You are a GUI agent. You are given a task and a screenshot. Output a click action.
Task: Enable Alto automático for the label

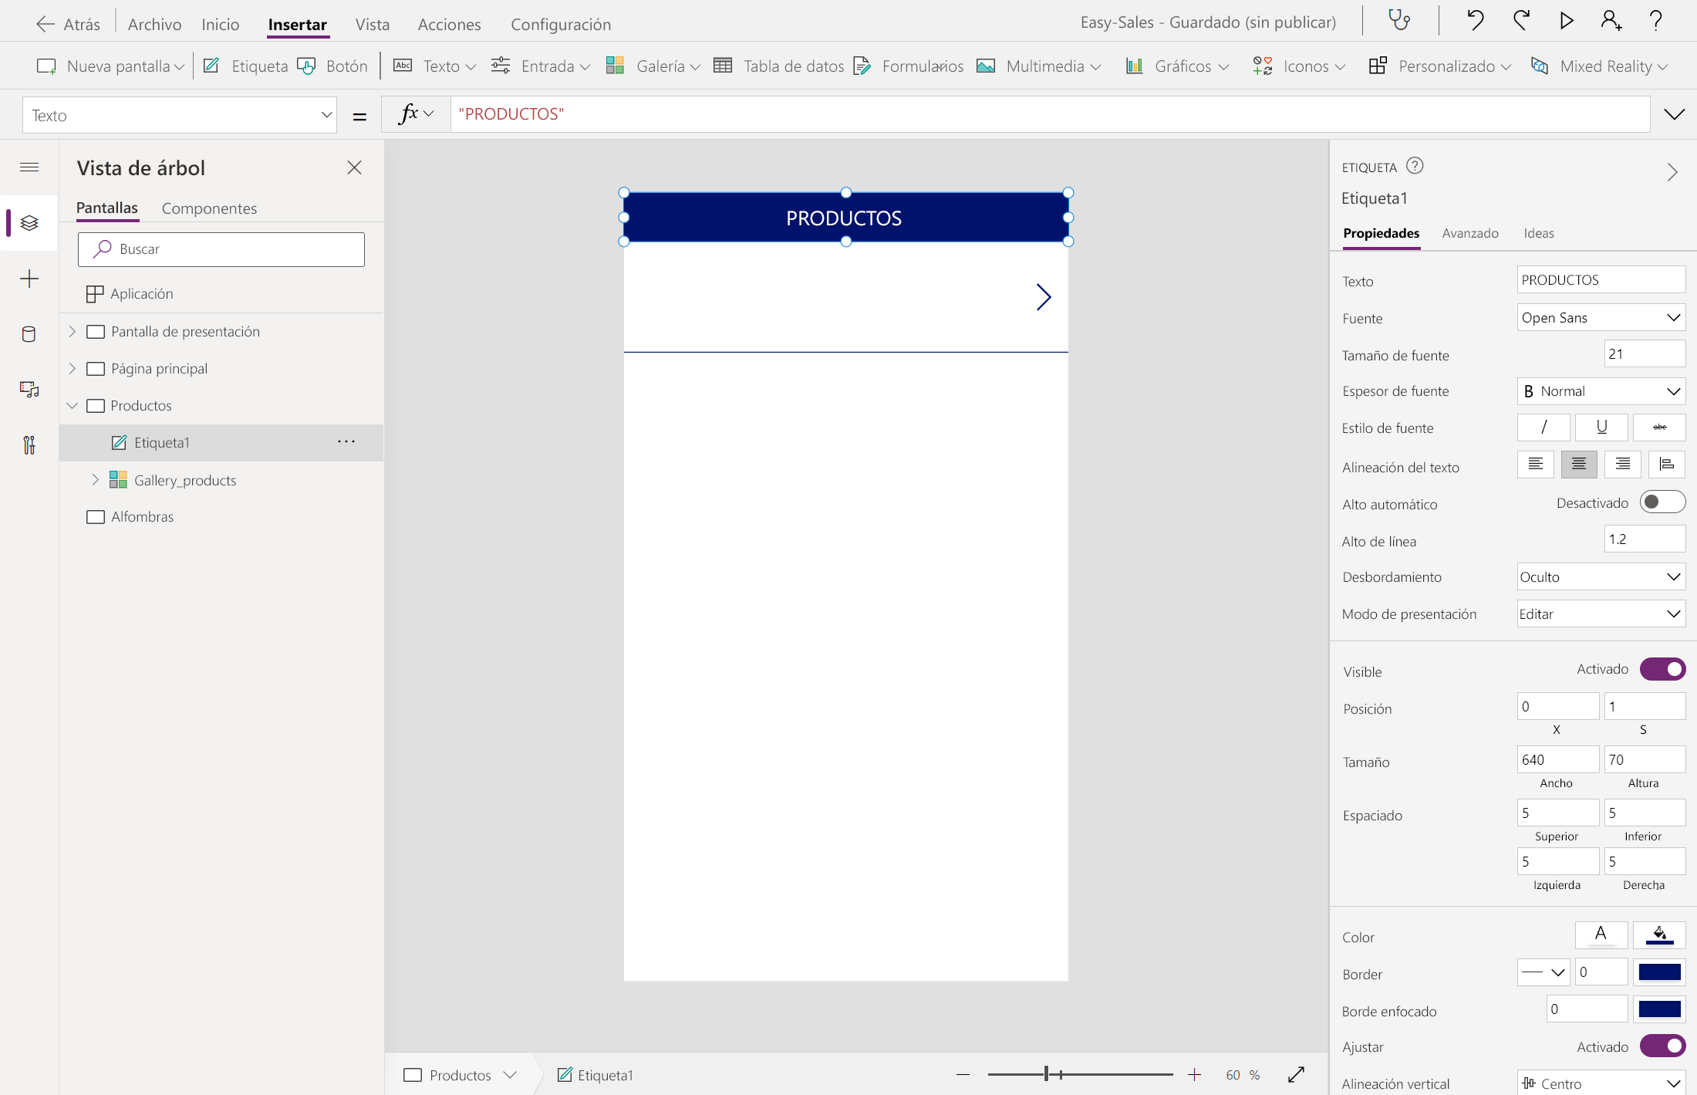pos(1663,502)
